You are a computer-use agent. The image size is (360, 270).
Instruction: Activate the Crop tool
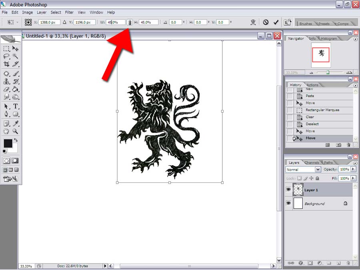[6, 64]
